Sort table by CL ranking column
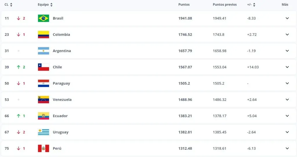 8,5
